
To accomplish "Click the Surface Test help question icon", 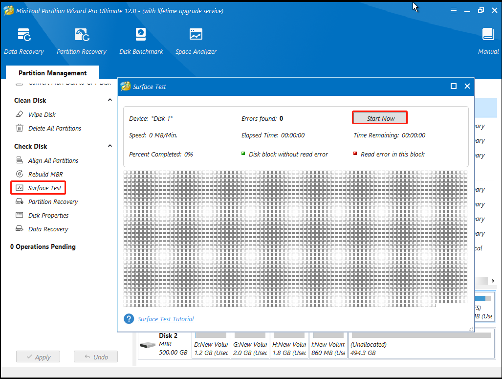I will click(129, 319).
